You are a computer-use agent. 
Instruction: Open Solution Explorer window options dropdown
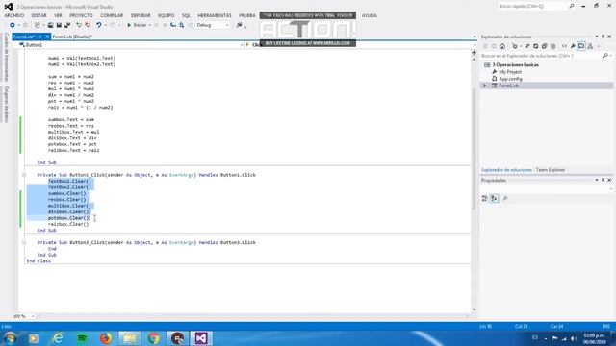point(597,37)
